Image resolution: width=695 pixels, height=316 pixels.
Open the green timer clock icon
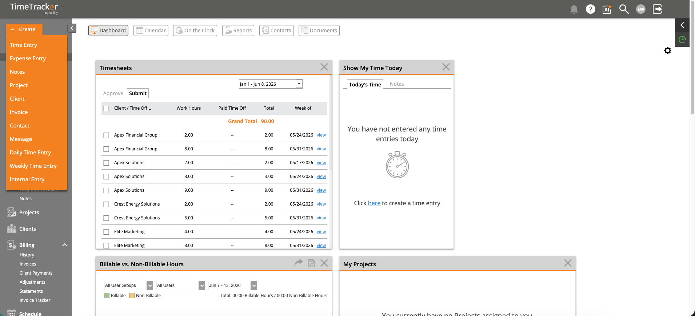pos(682,40)
